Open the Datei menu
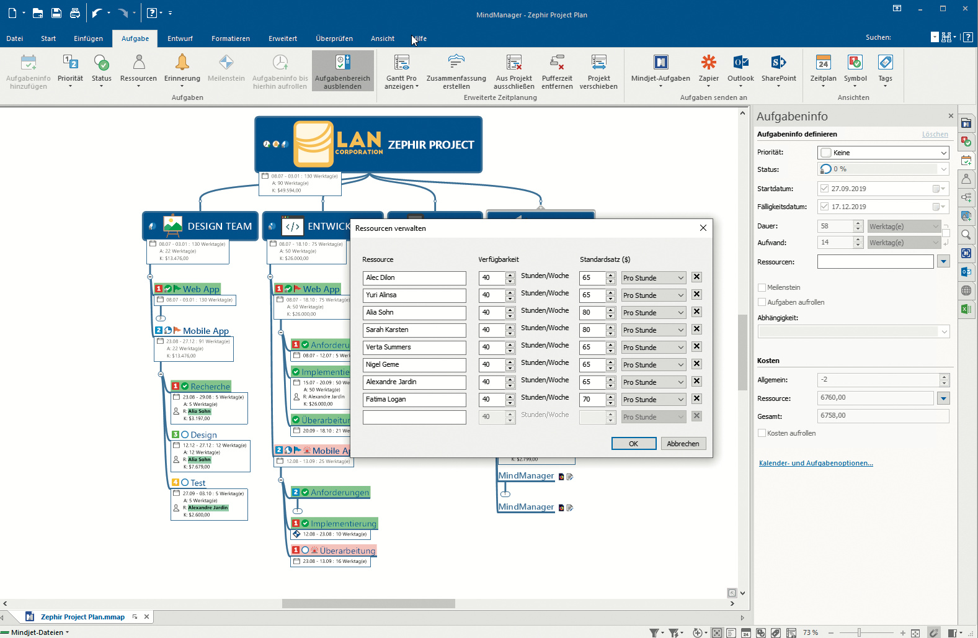The image size is (978, 638). (x=15, y=38)
